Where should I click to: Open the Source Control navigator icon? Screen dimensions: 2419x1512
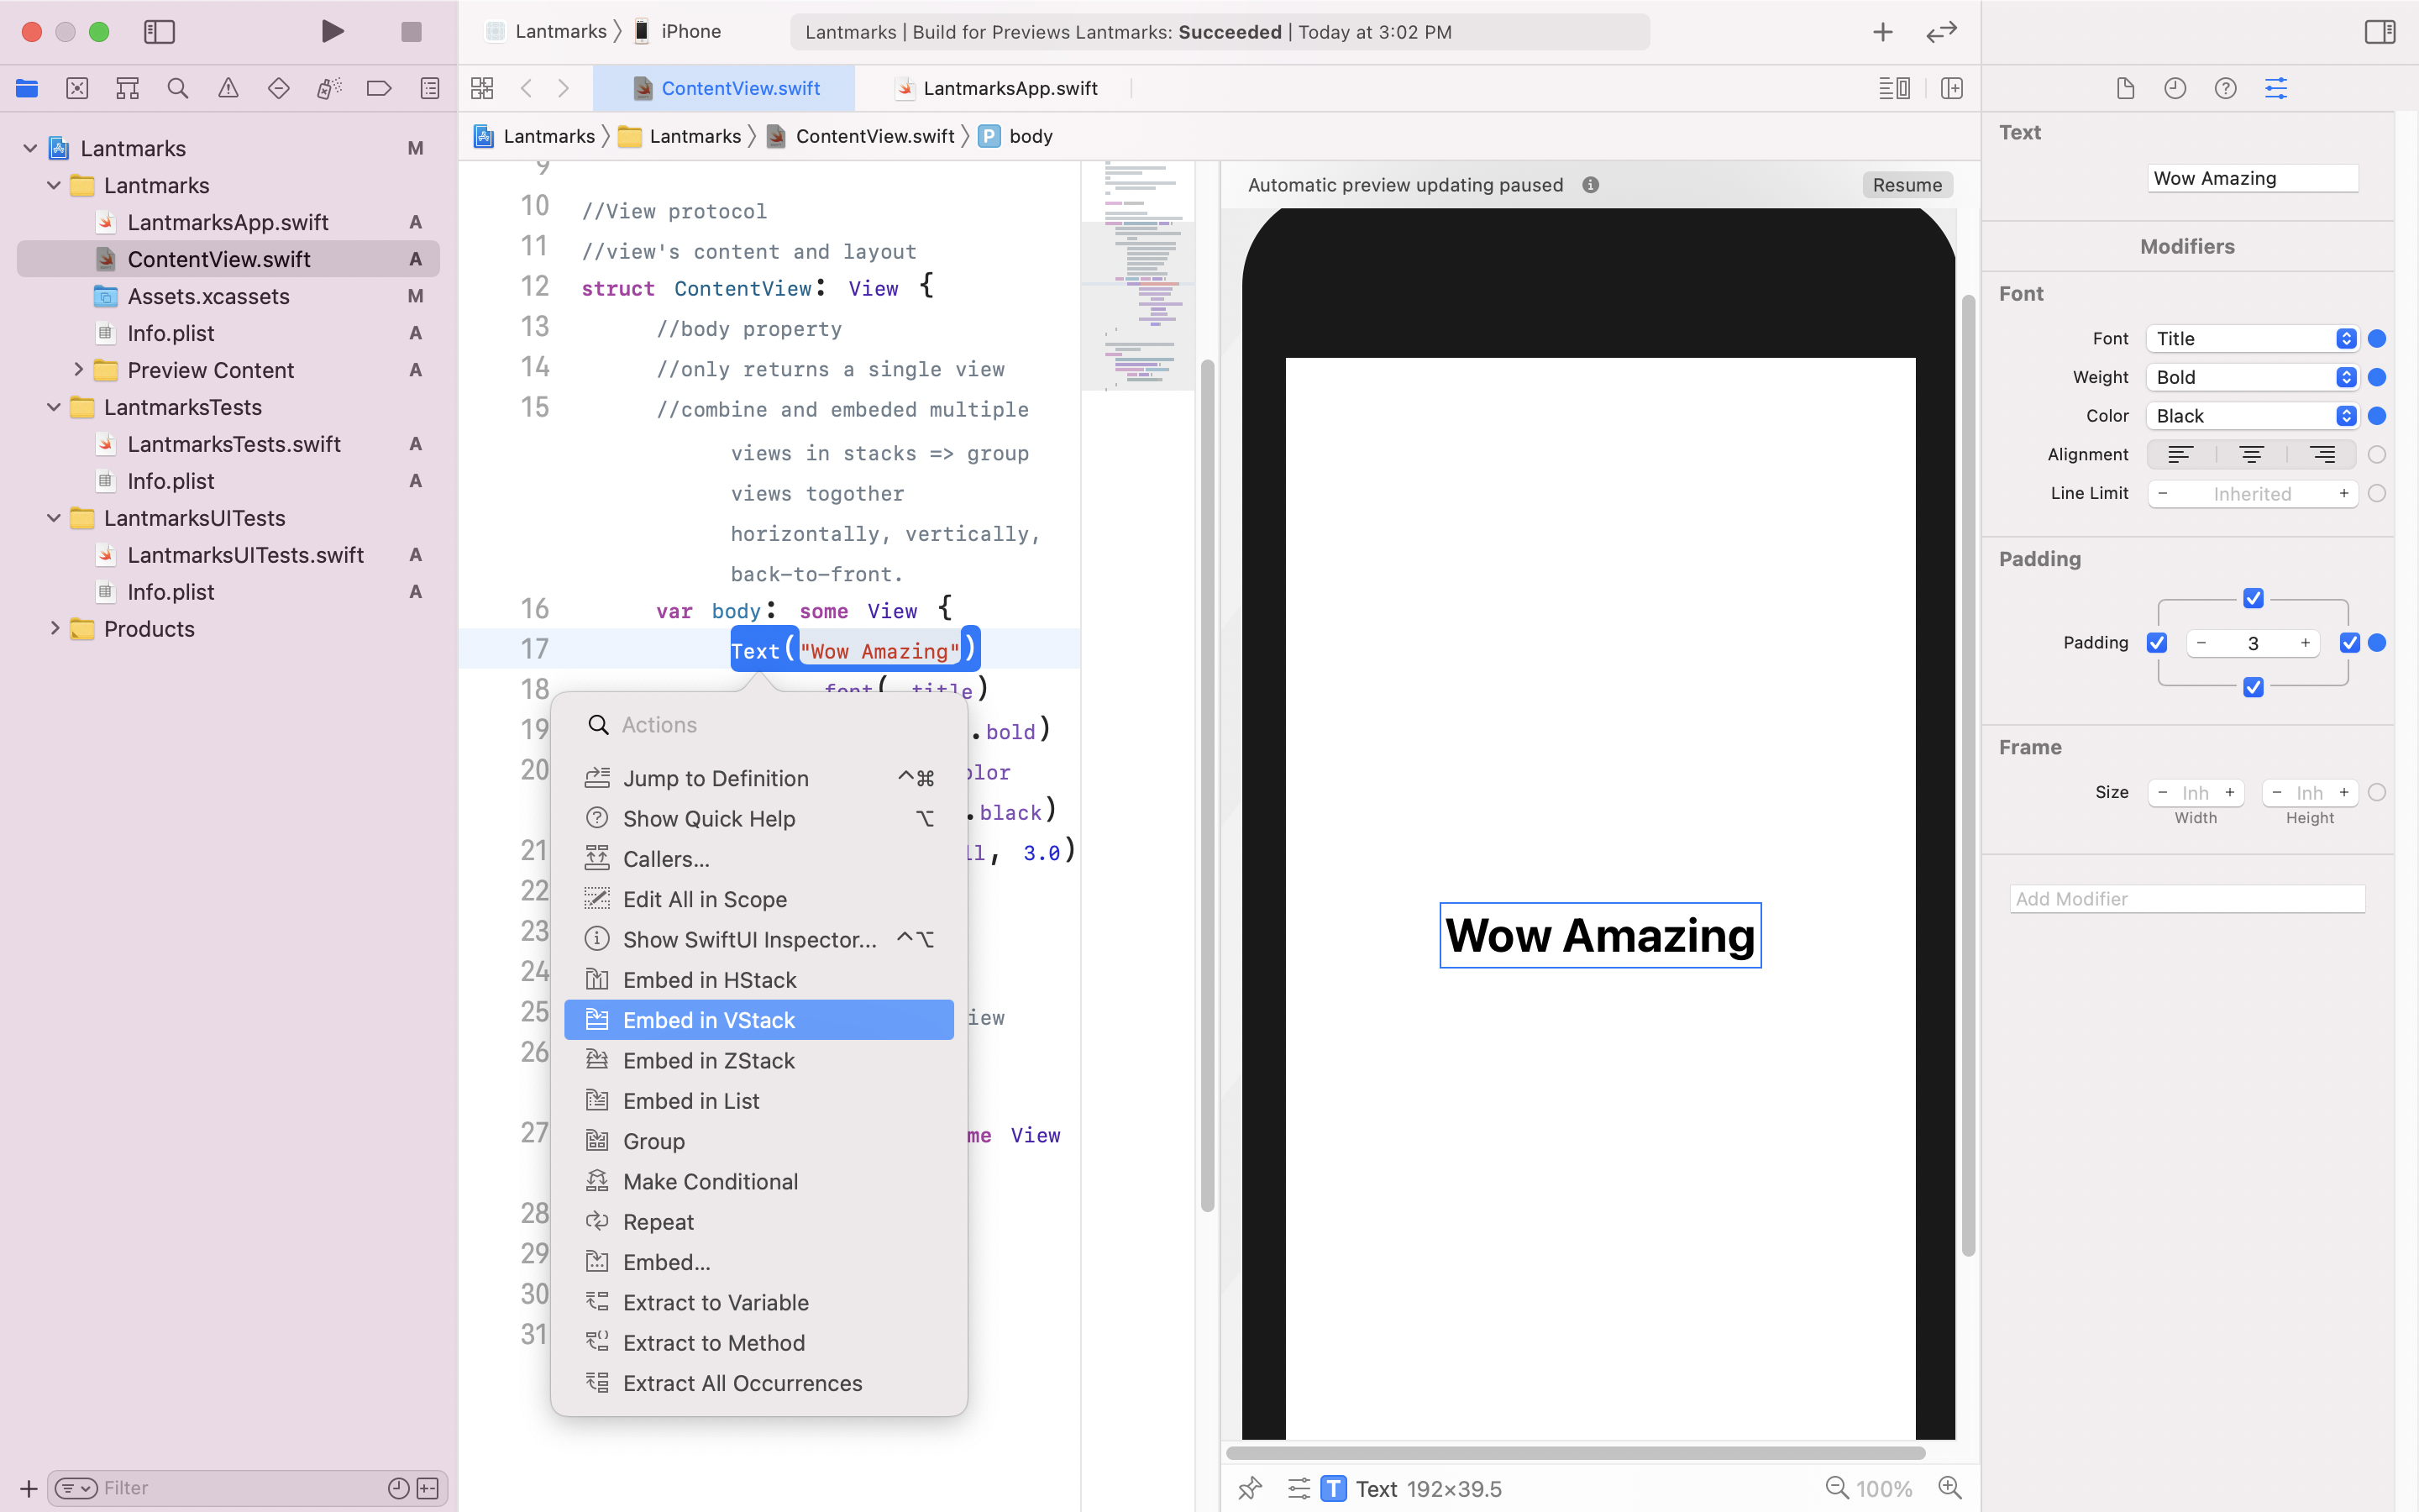(x=77, y=88)
